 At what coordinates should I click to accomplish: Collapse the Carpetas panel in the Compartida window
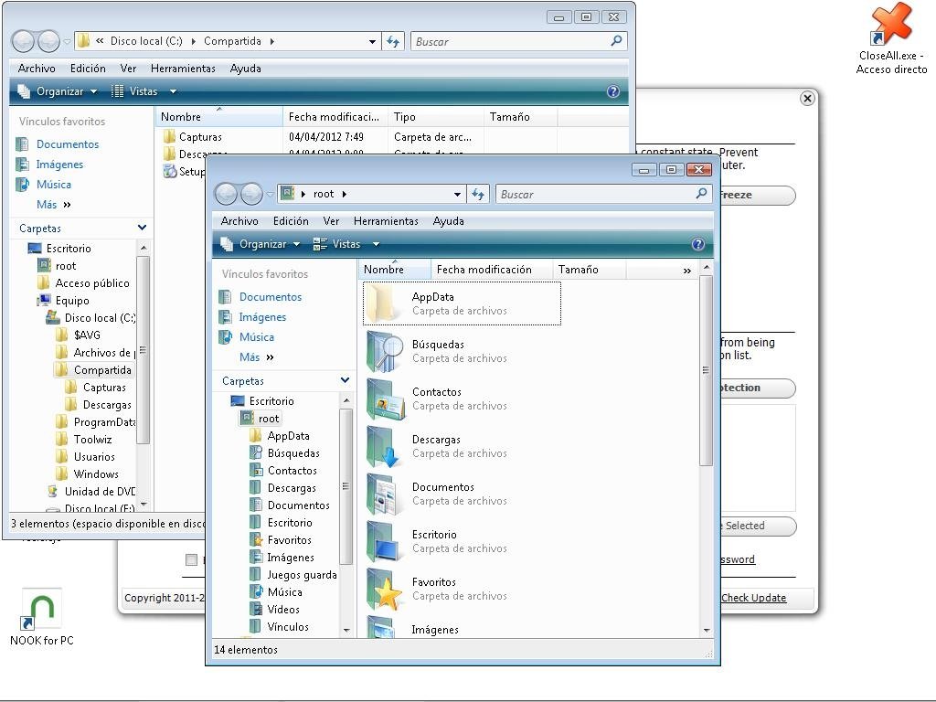142,228
